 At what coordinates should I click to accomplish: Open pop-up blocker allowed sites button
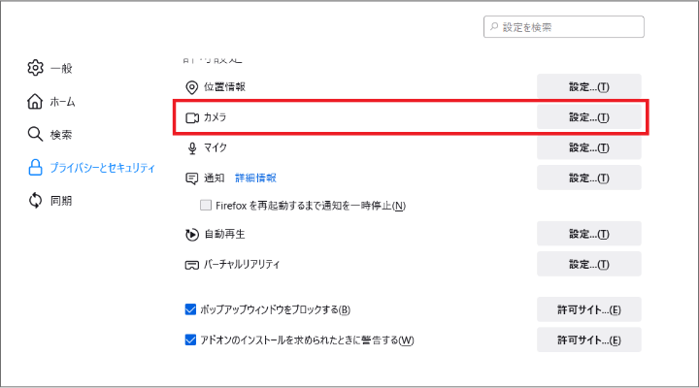pos(589,310)
